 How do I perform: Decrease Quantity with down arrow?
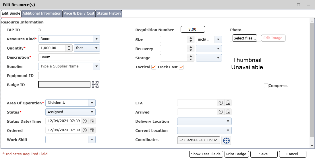coord(69,49)
